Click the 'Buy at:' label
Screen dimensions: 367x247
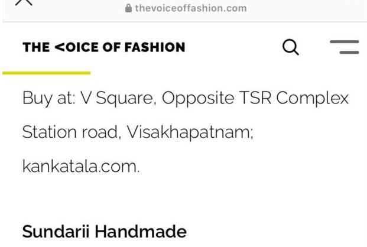(48, 97)
